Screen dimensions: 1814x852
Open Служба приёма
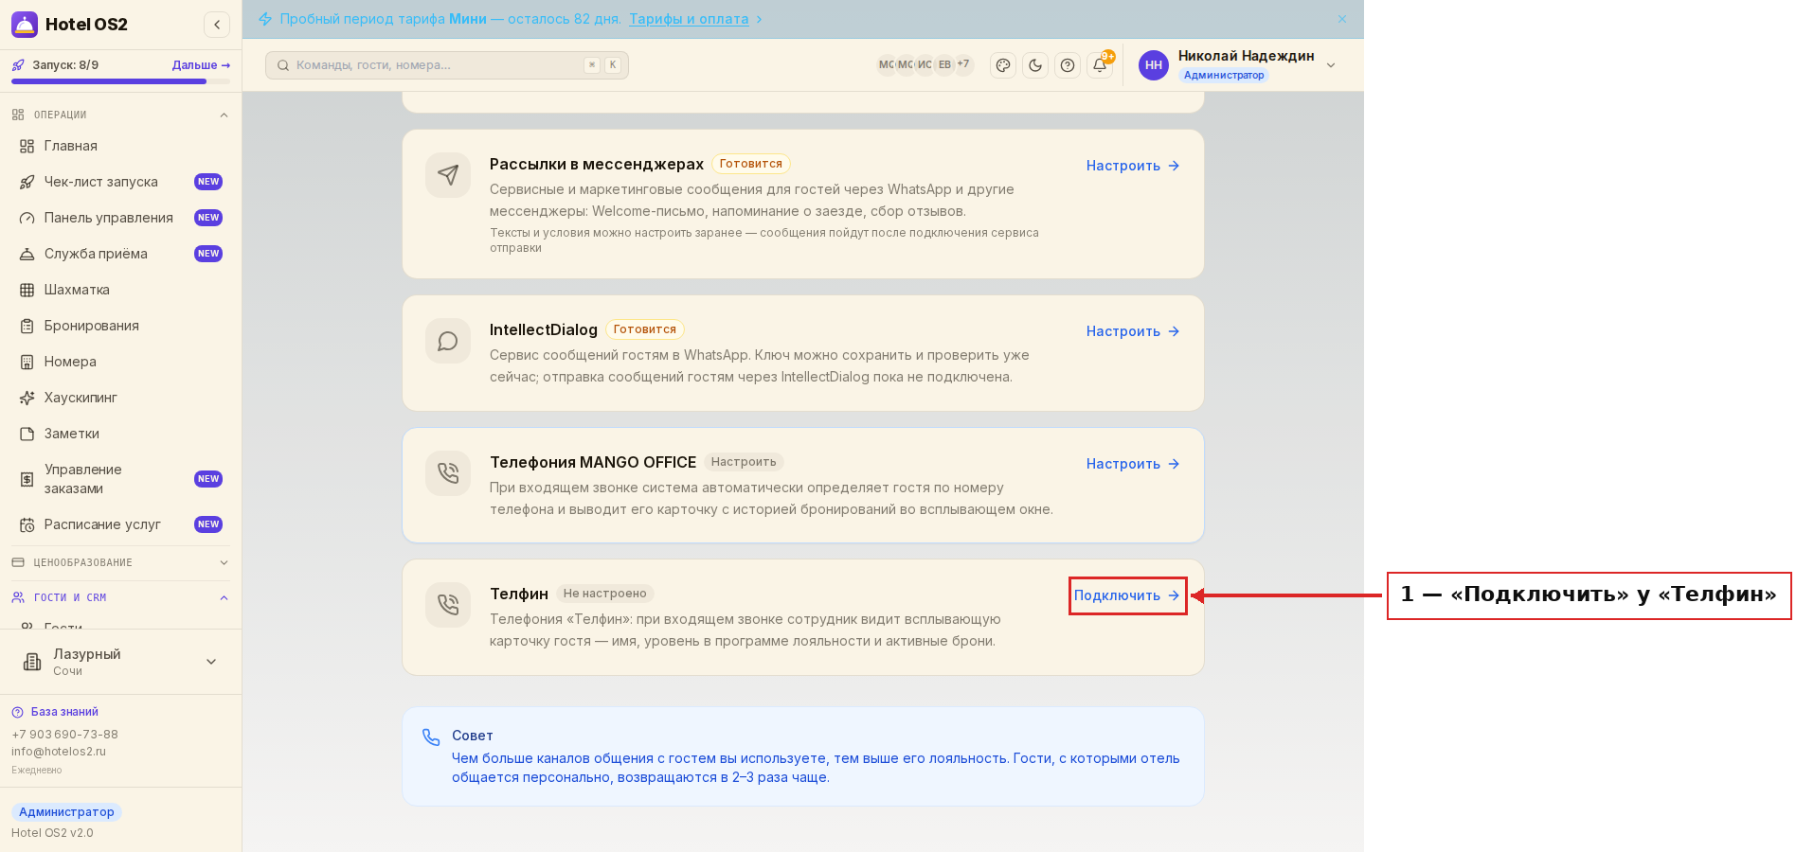120,254
